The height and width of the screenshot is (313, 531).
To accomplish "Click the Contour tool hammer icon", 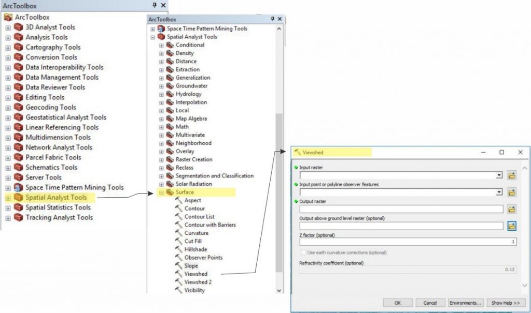I will coord(178,208).
